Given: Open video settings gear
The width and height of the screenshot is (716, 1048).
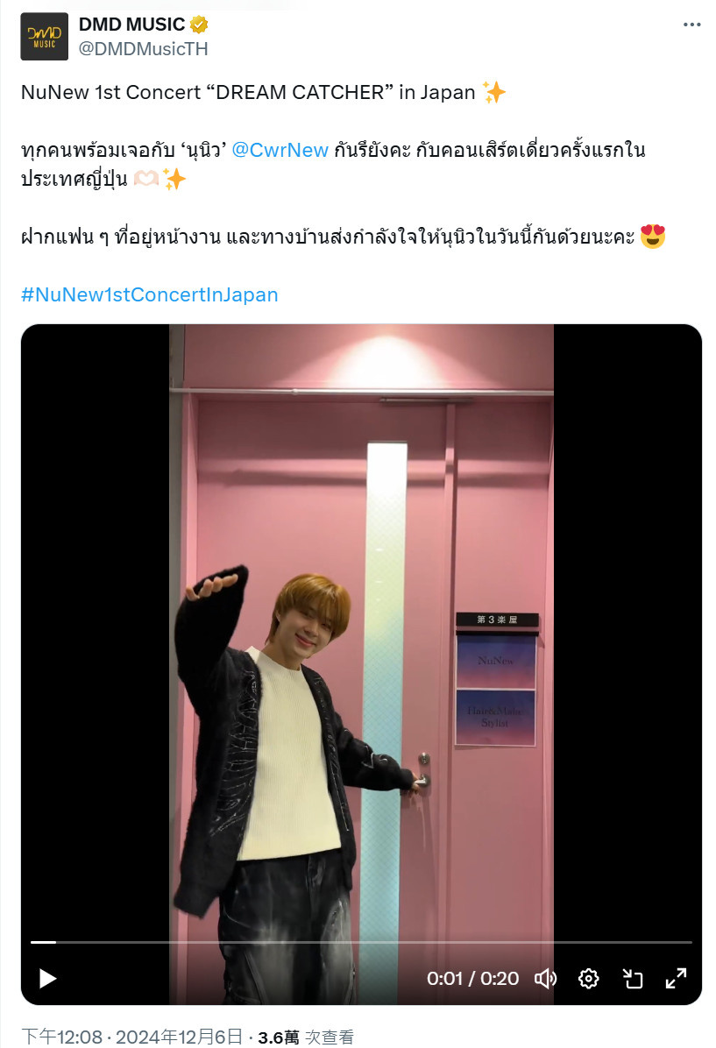Looking at the screenshot, I should [588, 979].
